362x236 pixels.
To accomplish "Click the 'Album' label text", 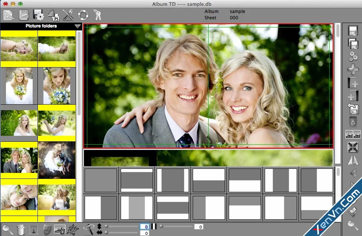I will (212, 11).
